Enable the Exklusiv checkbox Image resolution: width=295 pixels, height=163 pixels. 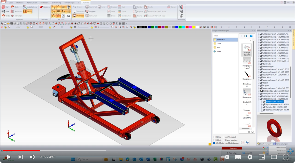coord(214,140)
